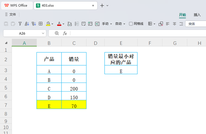Image resolution: width=206 pixels, height=134 pixels.
Task: Select column C header
Action: click(x=74, y=43)
